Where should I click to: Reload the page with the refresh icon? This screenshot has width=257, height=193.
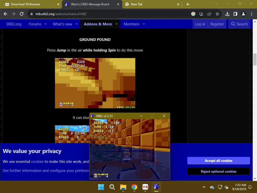(22, 14)
